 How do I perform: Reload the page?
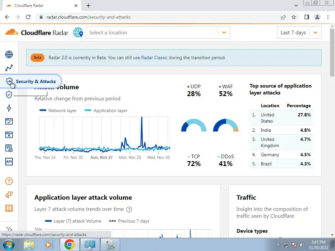[28, 17]
